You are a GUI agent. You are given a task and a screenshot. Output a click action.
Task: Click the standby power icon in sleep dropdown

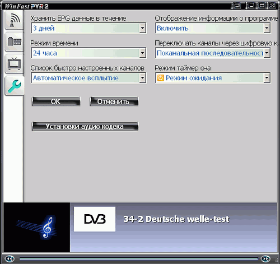pos(160,78)
